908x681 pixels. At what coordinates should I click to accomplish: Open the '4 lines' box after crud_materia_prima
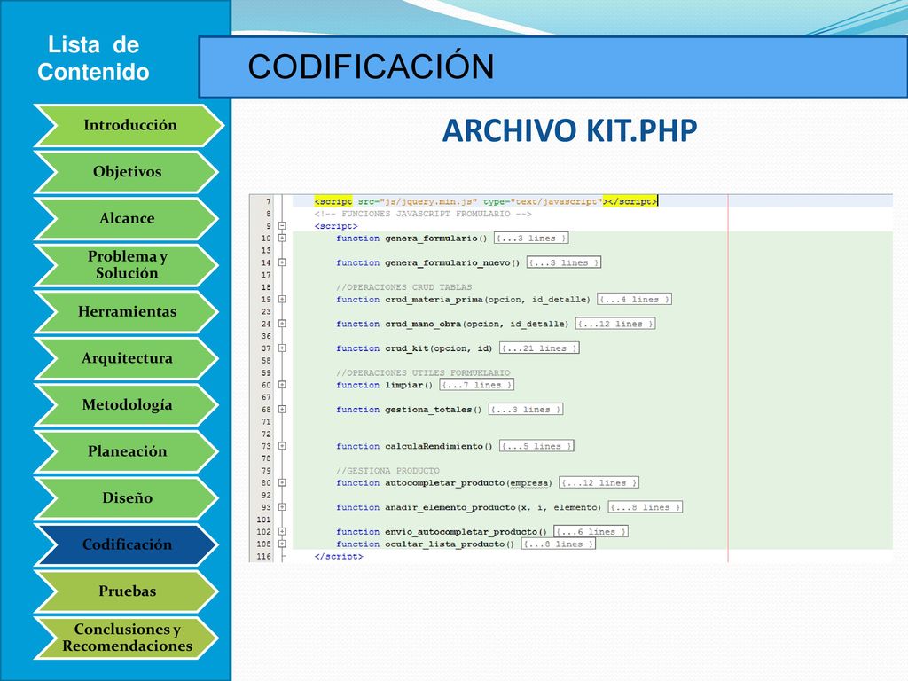coord(634,300)
